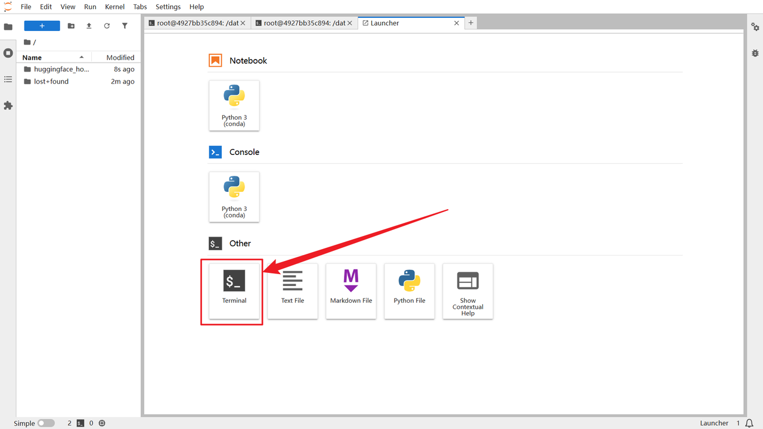Open the Edit menu
Image resolution: width=763 pixels, height=429 pixels.
[x=46, y=7]
